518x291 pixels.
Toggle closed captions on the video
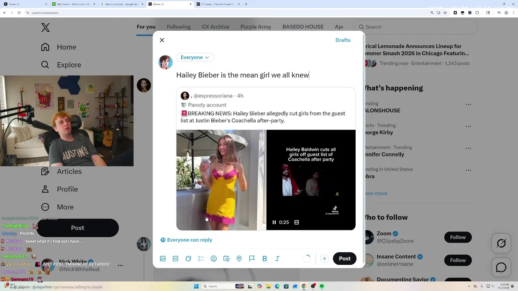(297, 222)
